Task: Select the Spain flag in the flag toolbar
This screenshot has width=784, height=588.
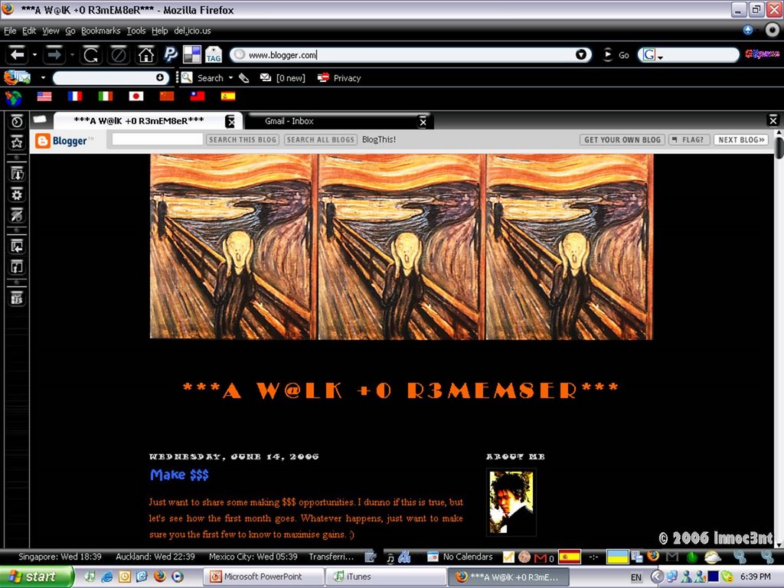Action: [228, 96]
